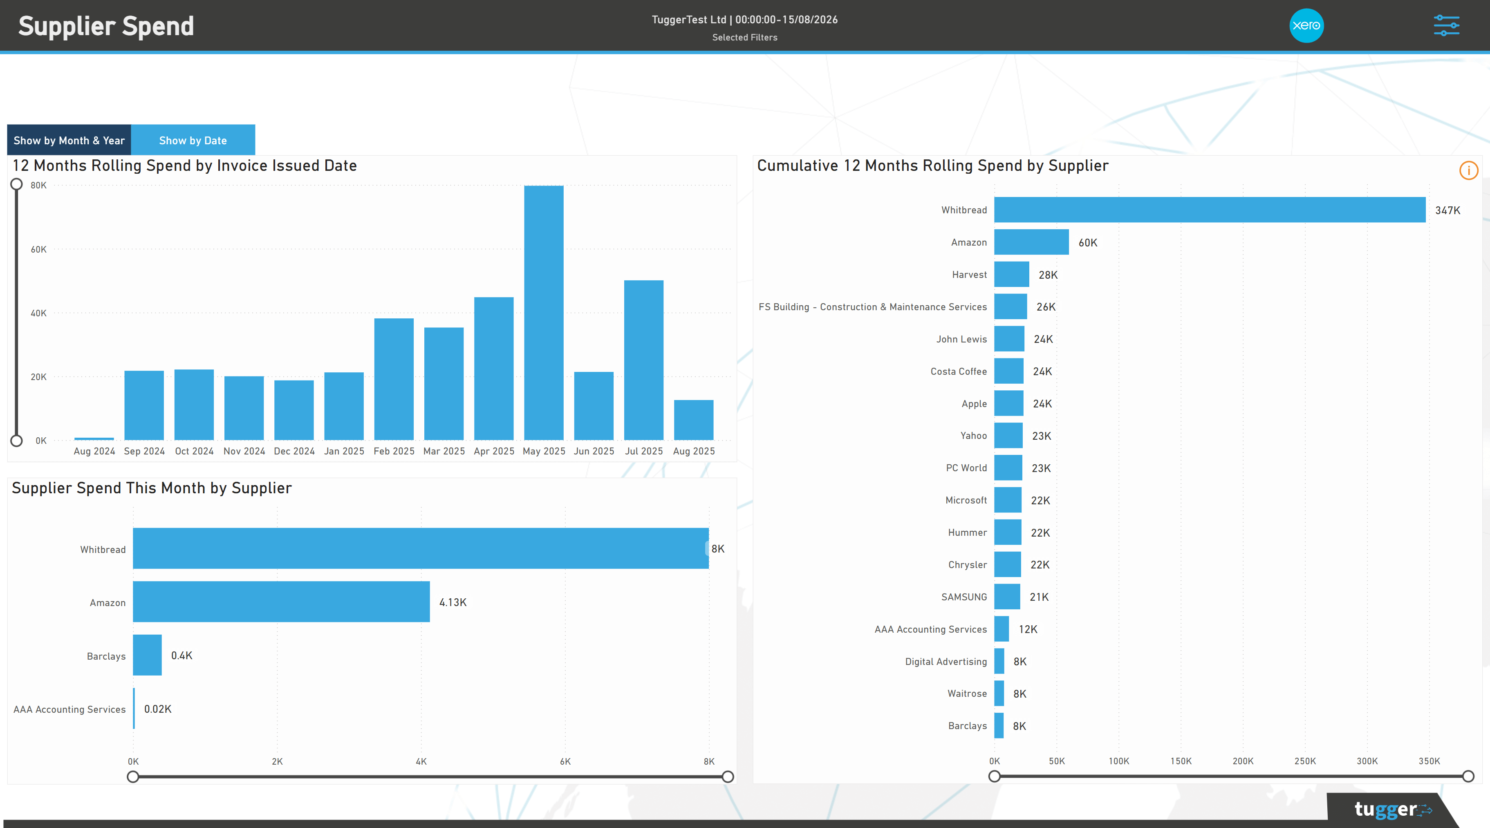Select the top handle of the vertical zoom slider
The image size is (1490, 828).
(17, 184)
